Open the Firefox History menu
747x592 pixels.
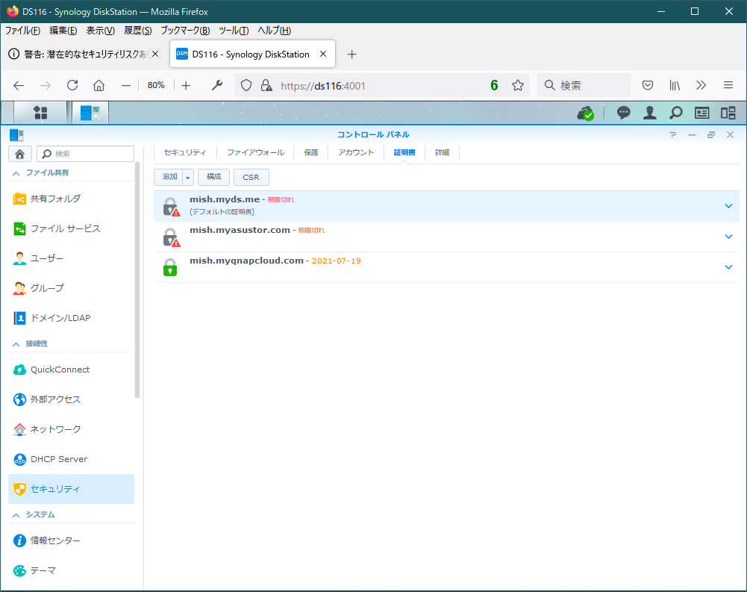pyautogui.click(x=137, y=31)
